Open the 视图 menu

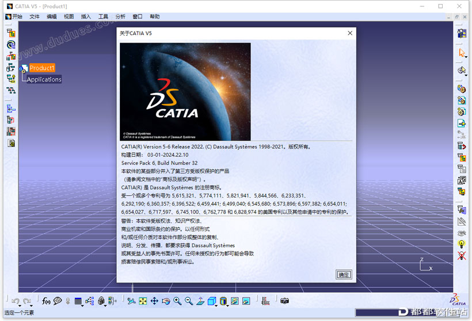(x=68, y=17)
